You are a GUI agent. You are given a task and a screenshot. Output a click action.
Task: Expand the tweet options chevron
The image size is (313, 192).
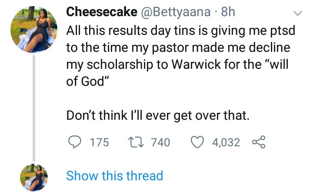pyautogui.click(x=298, y=13)
